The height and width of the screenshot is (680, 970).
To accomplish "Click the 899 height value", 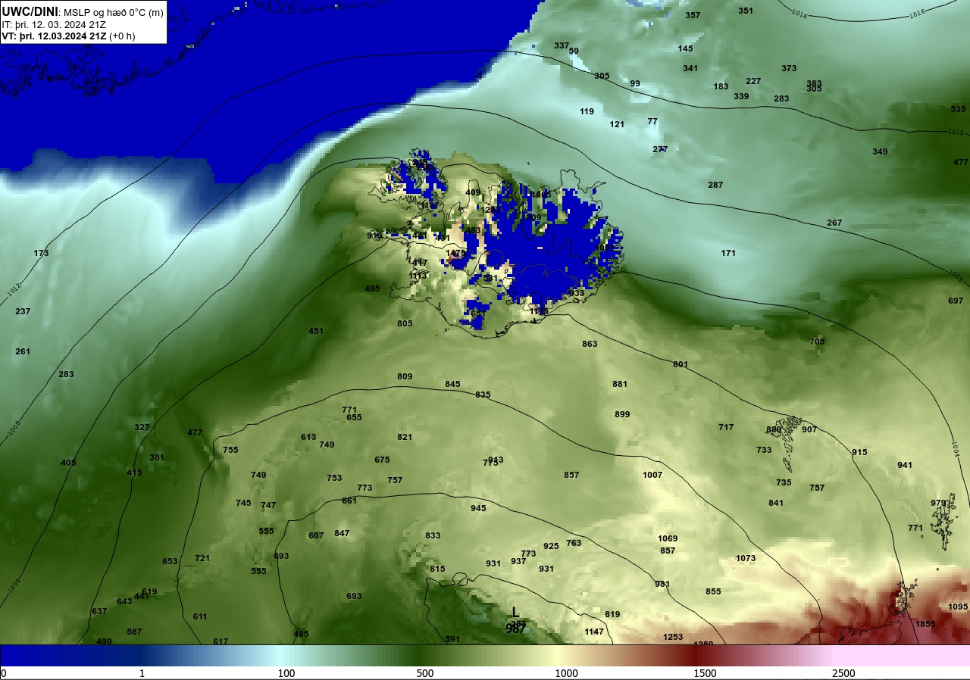I will pos(622,414).
